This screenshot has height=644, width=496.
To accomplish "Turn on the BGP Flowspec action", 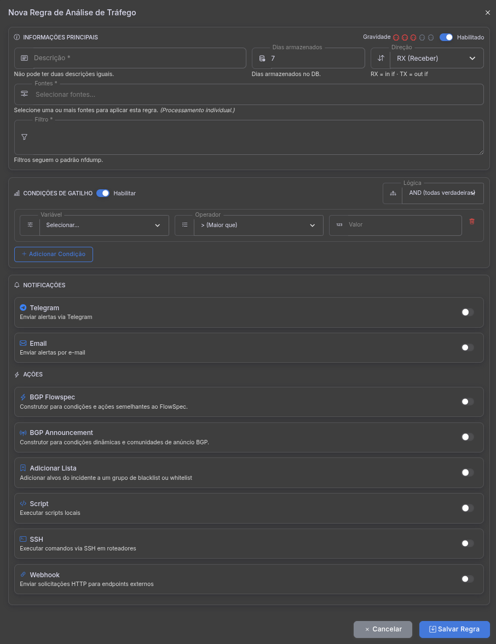I will coord(467,402).
